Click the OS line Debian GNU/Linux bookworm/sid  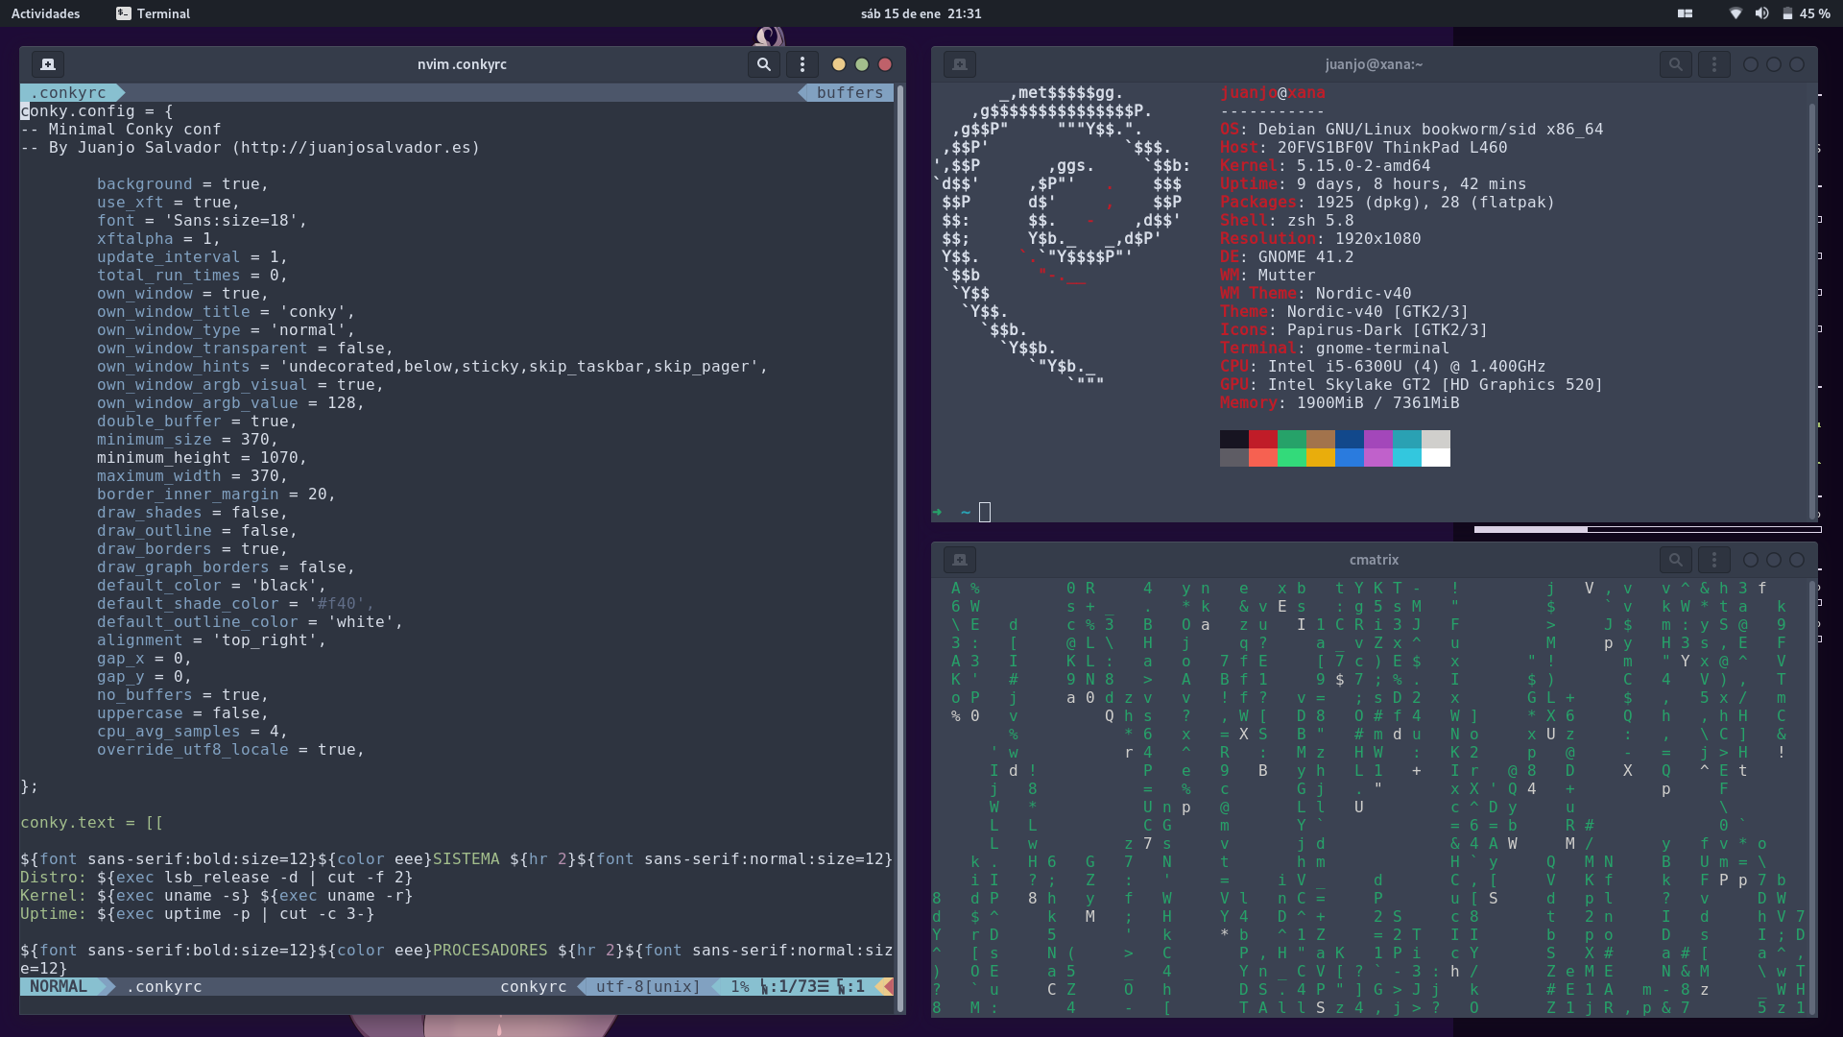tap(1412, 130)
